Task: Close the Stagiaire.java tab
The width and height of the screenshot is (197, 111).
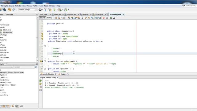Action: [x=123, y=14]
